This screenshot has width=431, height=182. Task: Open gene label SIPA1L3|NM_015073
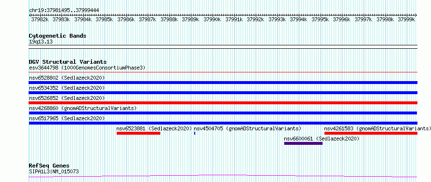click(54, 172)
